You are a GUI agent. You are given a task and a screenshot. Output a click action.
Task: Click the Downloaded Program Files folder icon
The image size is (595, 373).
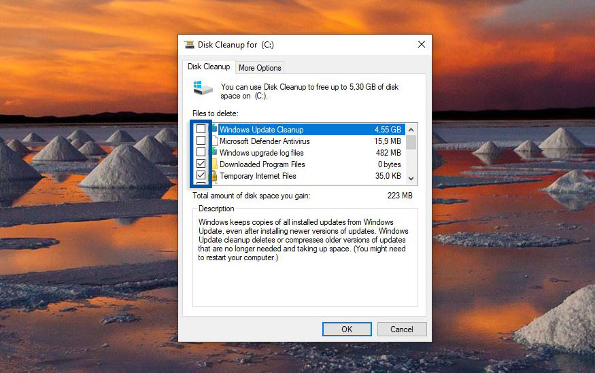214,164
